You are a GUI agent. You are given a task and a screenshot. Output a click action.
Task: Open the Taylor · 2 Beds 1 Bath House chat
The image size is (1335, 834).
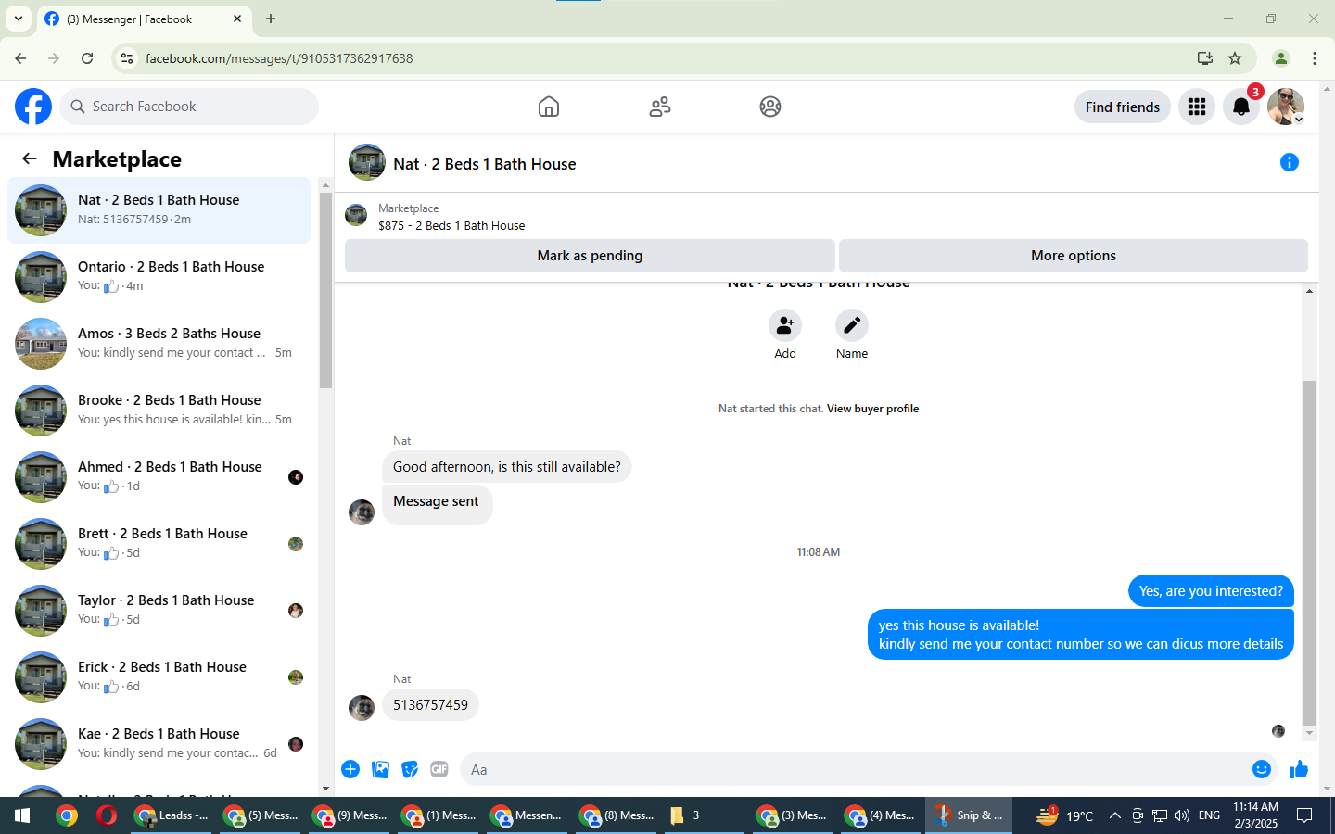[159, 611]
